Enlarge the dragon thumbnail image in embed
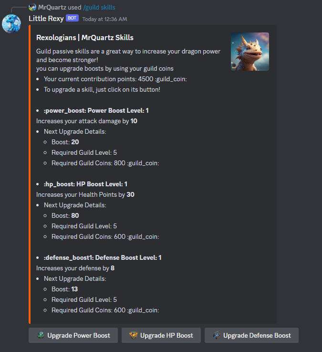The image size is (322, 352). [250, 52]
